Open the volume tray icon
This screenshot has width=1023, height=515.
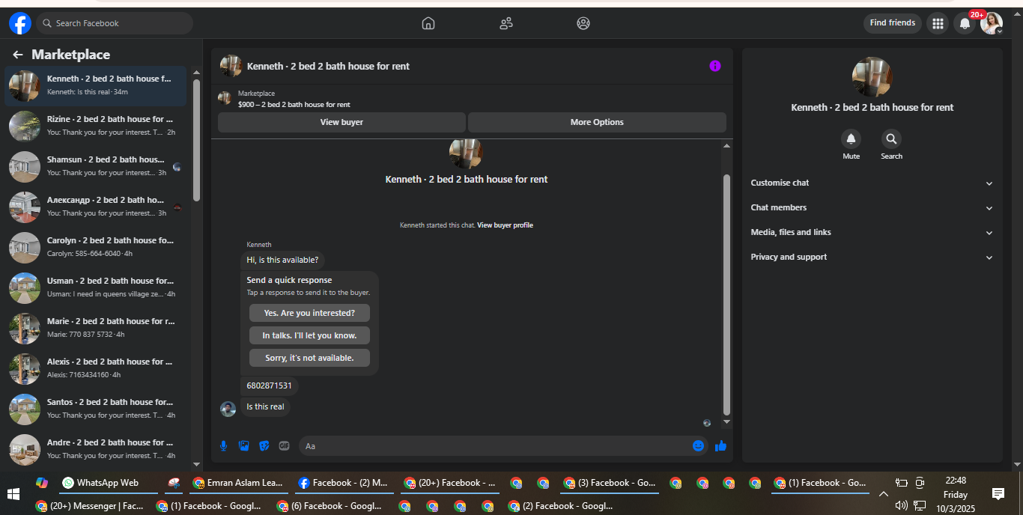click(902, 506)
